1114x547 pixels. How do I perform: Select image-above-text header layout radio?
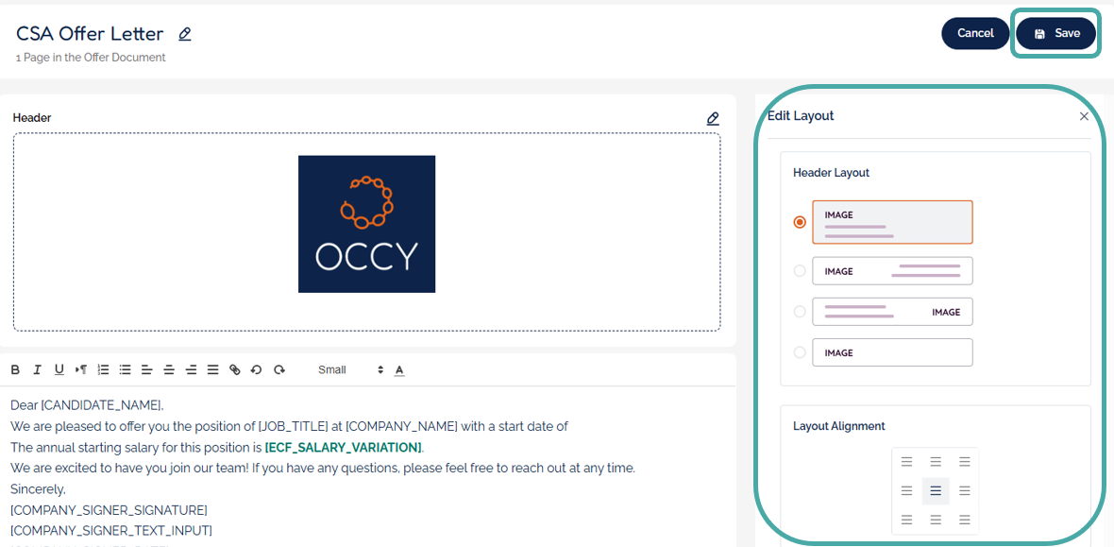coord(800,222)
